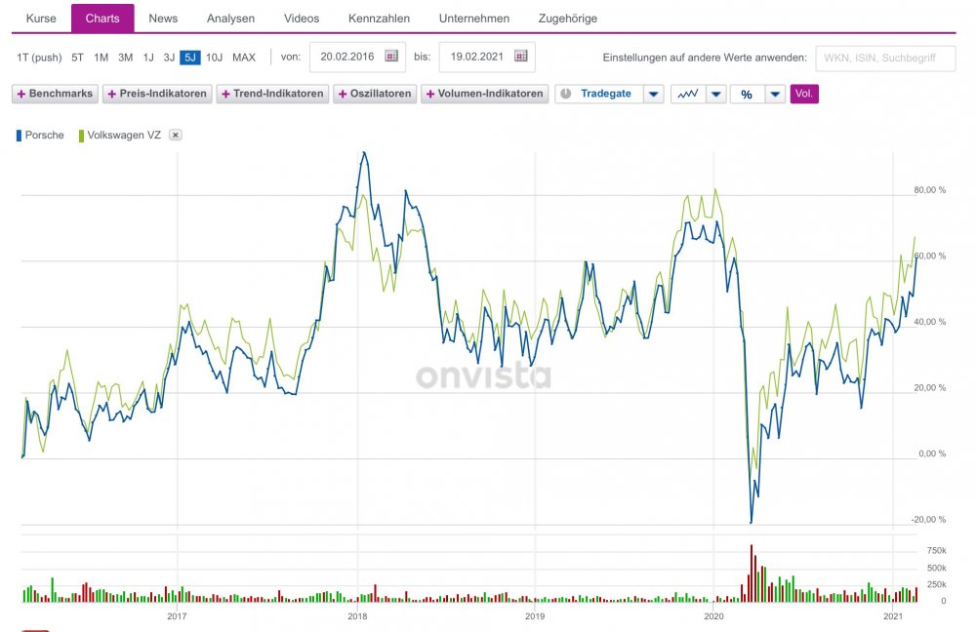This screenshot has width=976, height=632.
Task: Add Trend-Indikatoren to the chart
Action: click(x=272, y=94)
